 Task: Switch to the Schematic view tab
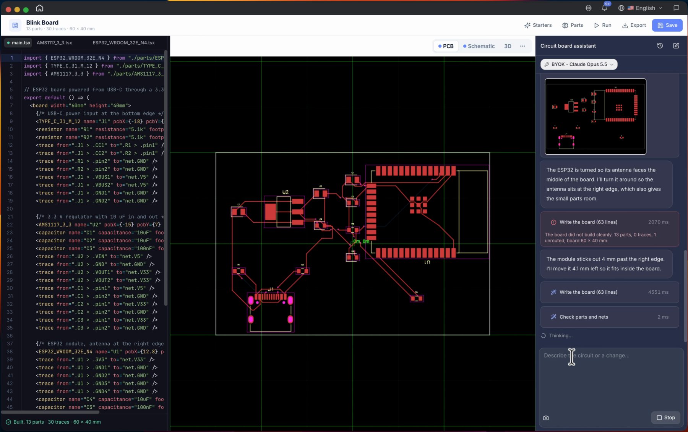point(479,46)
